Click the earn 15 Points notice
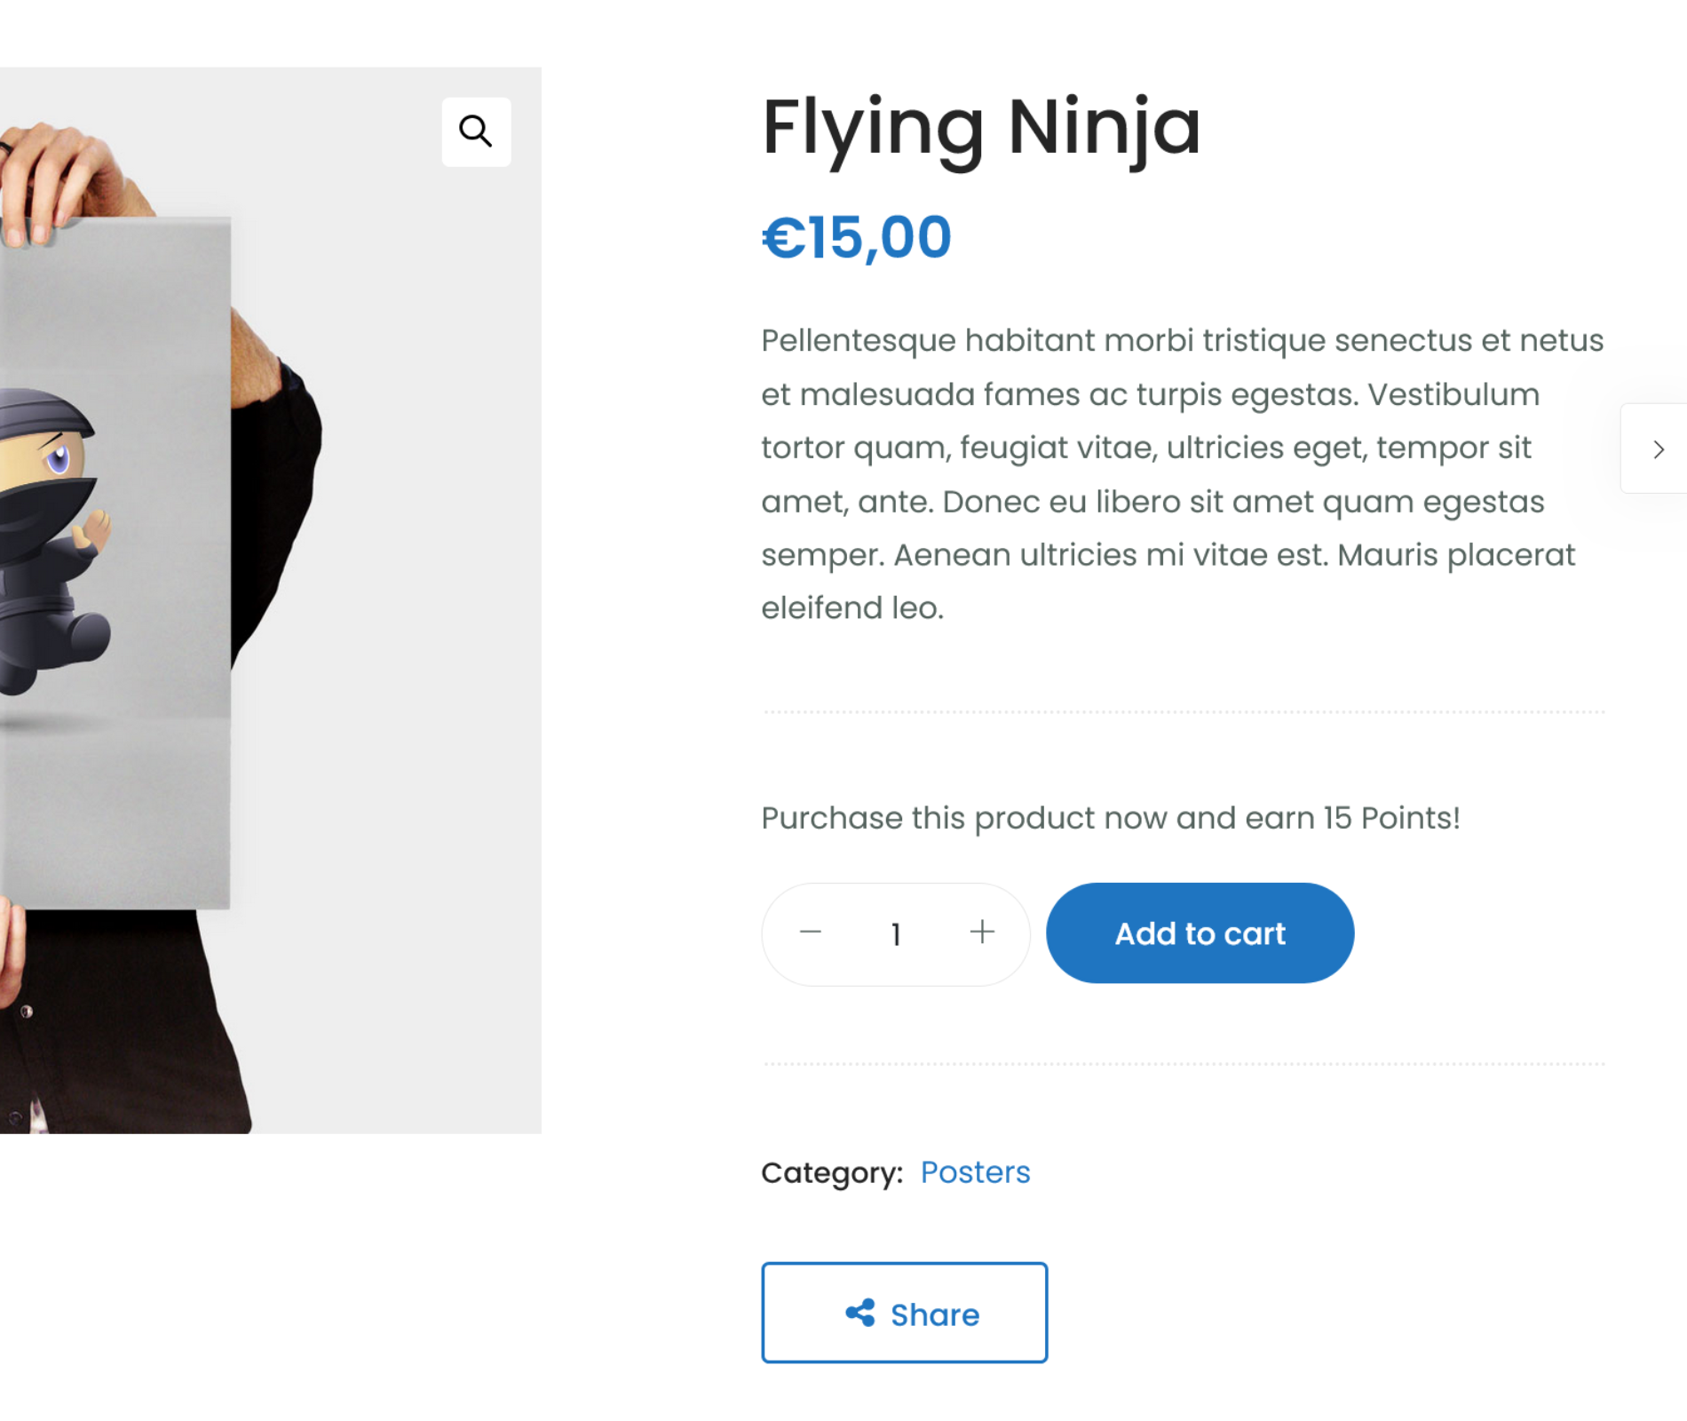Viewport: 1687px width, 1421px height. pos(1110,818)
